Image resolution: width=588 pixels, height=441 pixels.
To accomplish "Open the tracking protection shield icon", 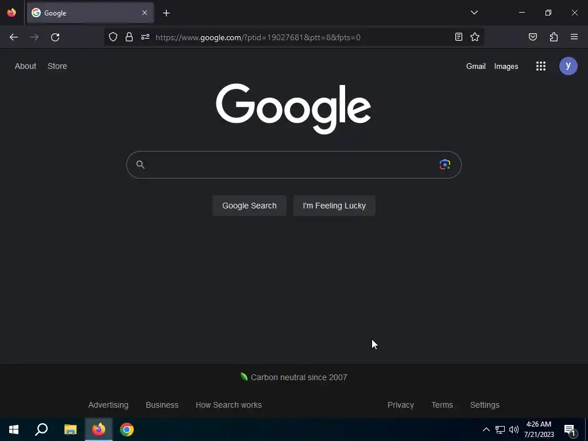I will (x=113, y=37).
